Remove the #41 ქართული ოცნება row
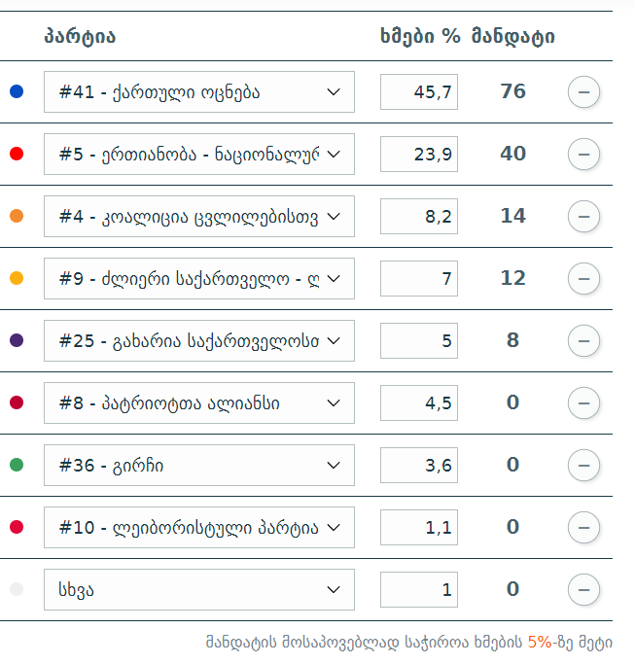Viewport: 635px width, 664px height. coord(583,92)
